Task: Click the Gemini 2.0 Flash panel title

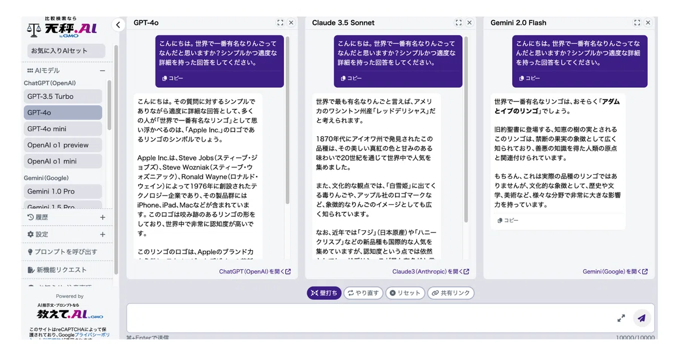Action: point(518,23)
